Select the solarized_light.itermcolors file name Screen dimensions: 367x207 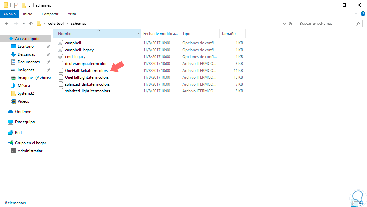87,91
